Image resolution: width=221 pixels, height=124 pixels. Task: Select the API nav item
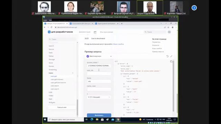[x=95, y=32]
